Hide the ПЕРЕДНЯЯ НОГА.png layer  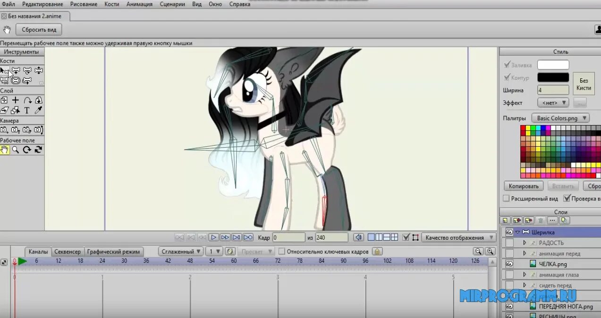tap(509, 306)
